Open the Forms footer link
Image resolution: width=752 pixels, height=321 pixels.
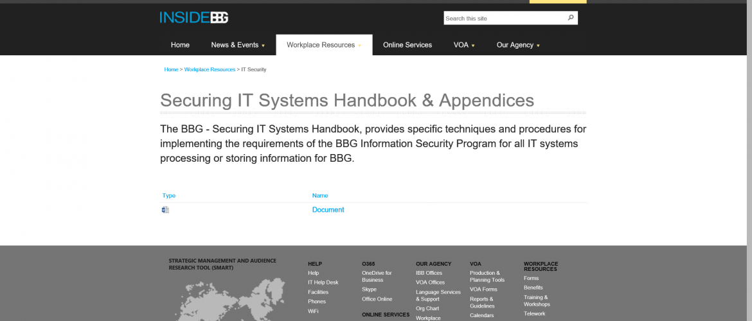(x=531, y=279)
